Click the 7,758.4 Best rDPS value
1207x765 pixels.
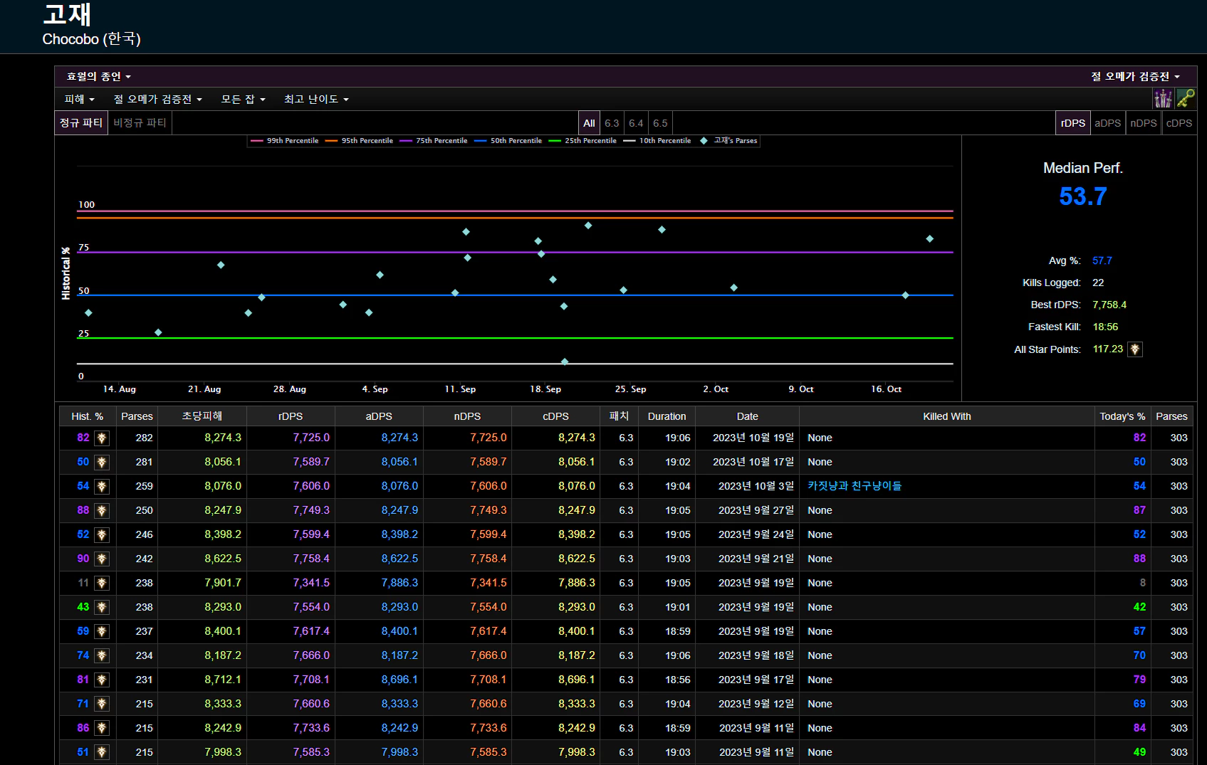point(1109,305)
